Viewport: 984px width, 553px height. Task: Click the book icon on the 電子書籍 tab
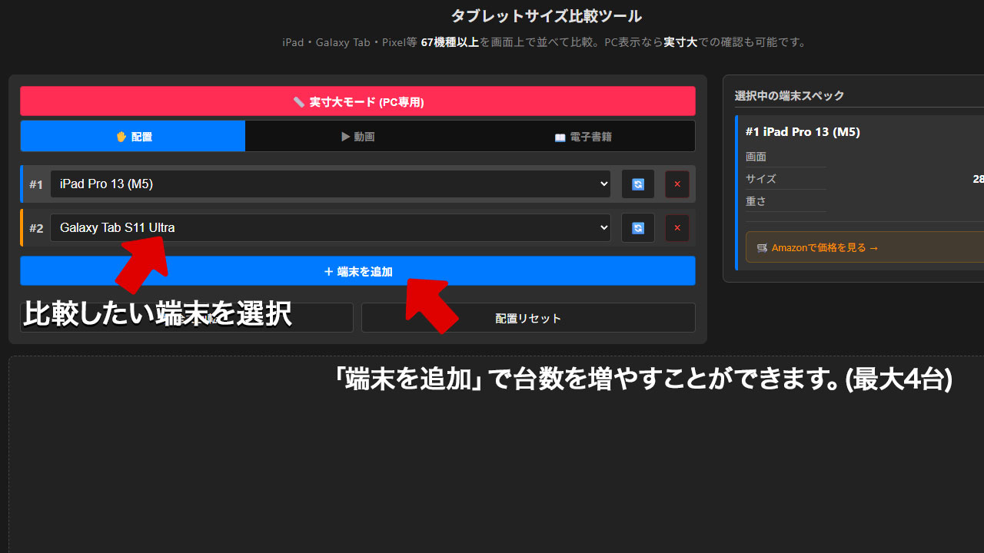559,136
